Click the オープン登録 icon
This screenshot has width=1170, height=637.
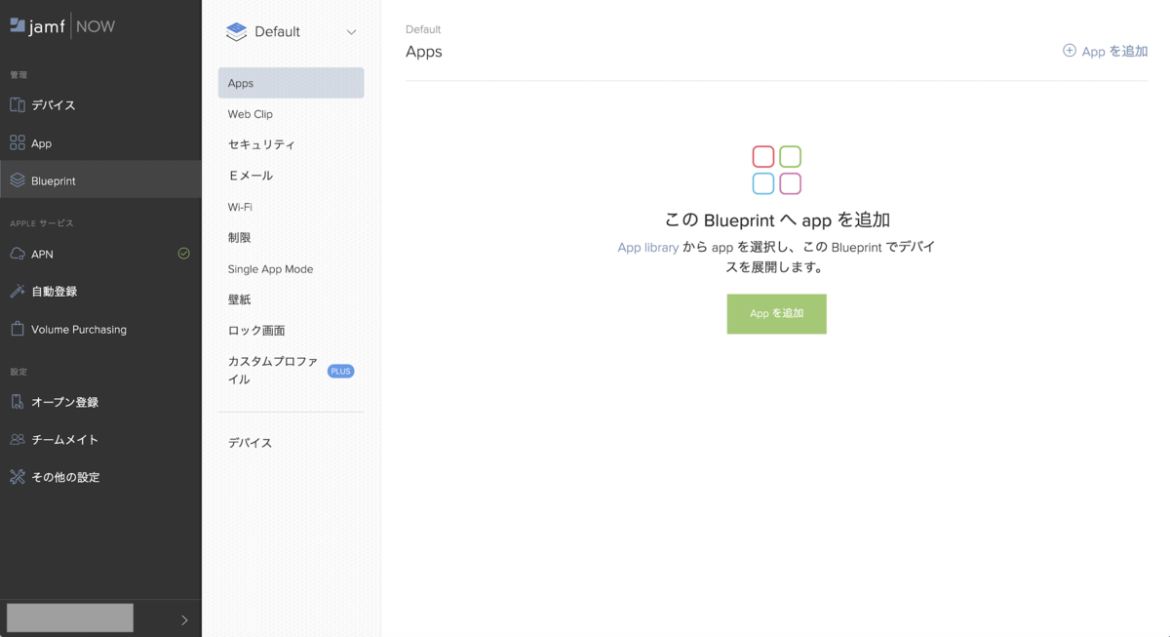click(x=18, y=402)
